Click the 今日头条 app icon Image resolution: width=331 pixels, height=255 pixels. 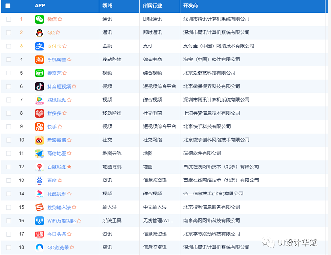click(x=39, y=234)
